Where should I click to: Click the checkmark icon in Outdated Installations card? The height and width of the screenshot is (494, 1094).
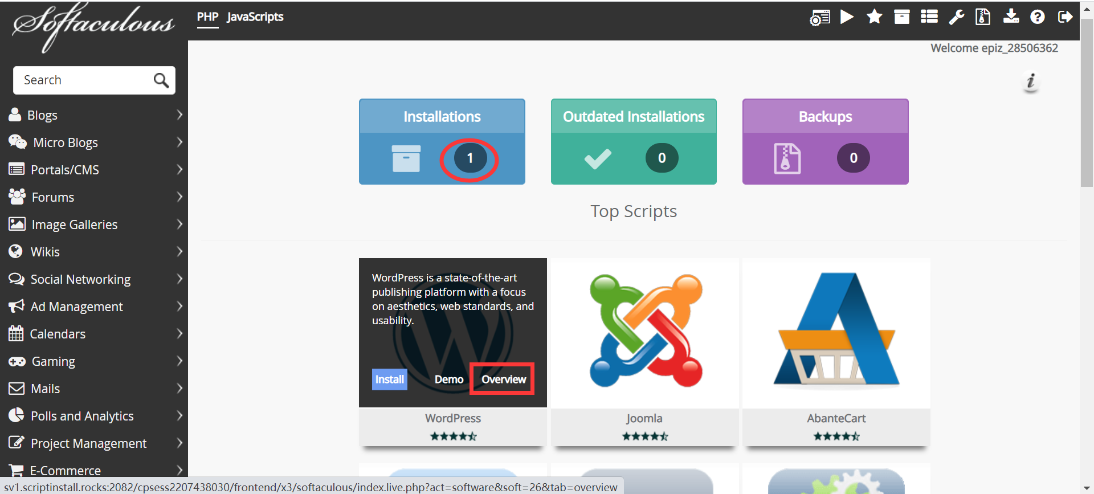coord(598,159)
